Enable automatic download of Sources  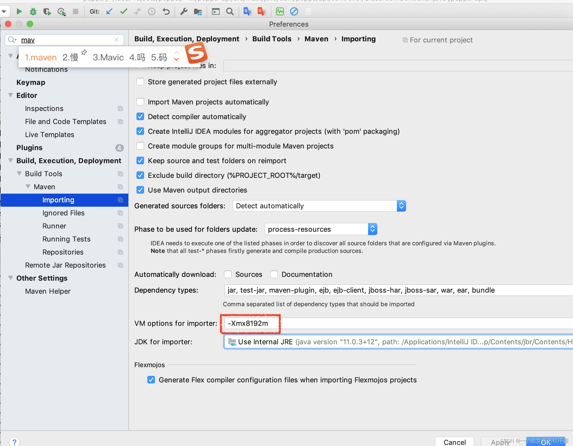click(228, 274)
